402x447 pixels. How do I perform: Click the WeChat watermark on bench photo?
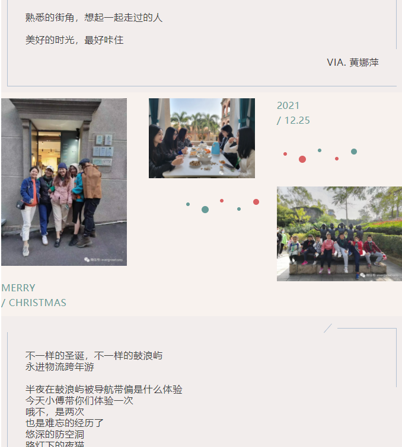pos(379,275)
